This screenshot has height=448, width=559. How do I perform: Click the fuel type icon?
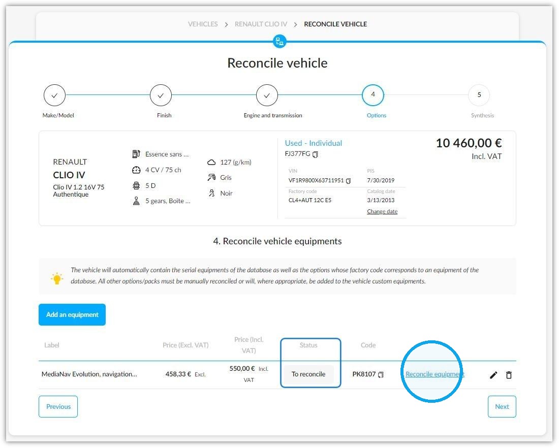[x=136, y=154]
